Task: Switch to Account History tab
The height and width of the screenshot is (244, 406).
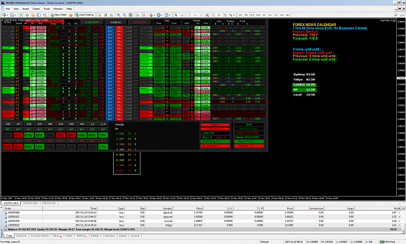Action: 40,236
